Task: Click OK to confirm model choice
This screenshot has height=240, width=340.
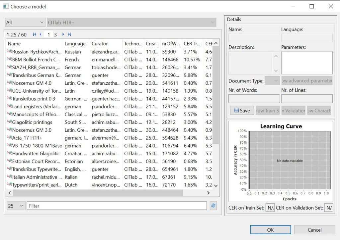Action: 270,230
